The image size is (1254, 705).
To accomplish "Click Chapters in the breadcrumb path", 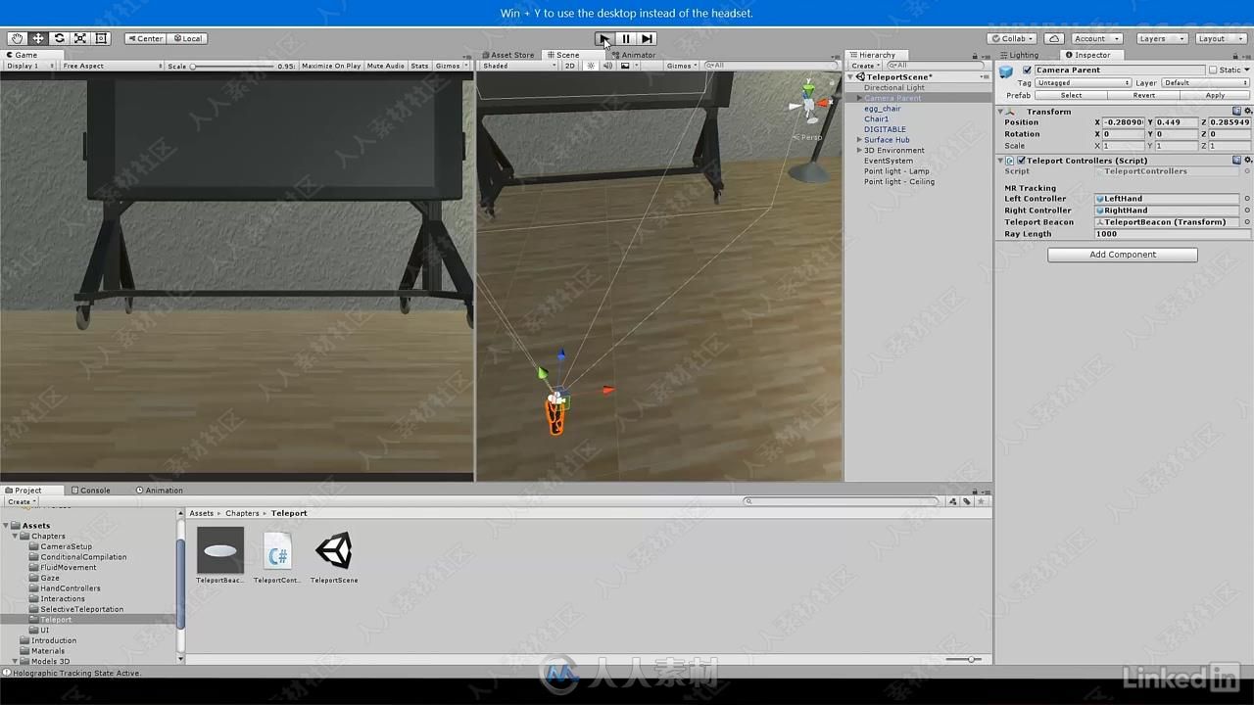I will pyautogui.click(x=242, y=513).
